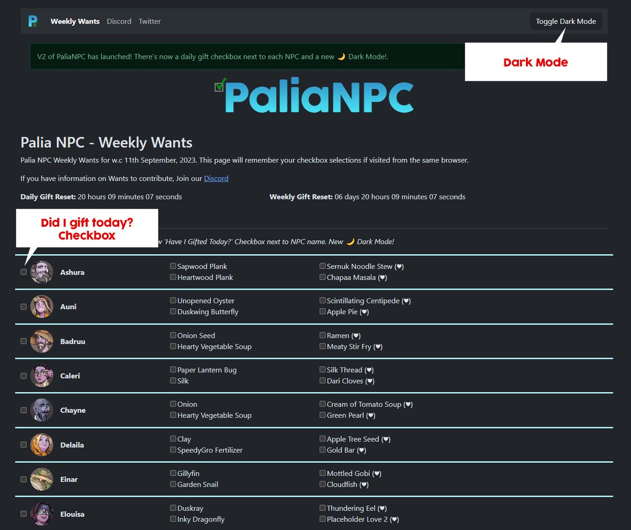Check the Sapwood Plank checkbox
The height and width of the screenshot is (530, 631).
pyautogui.click(x=173, y=266)
